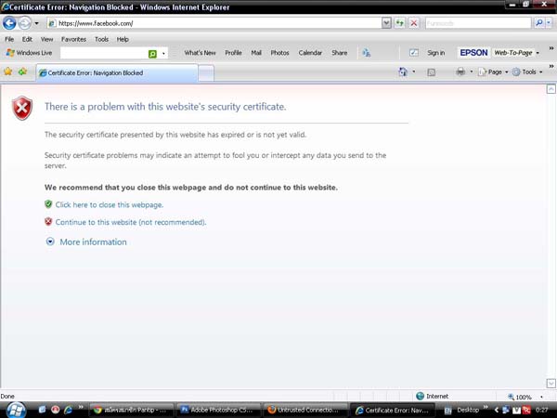Open Mail in the Windows Live toolbar
This screenshot has height=418, width=557.
(x=256, y=53)
